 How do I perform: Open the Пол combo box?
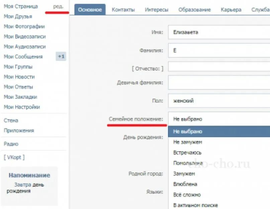tap(219, 101)
